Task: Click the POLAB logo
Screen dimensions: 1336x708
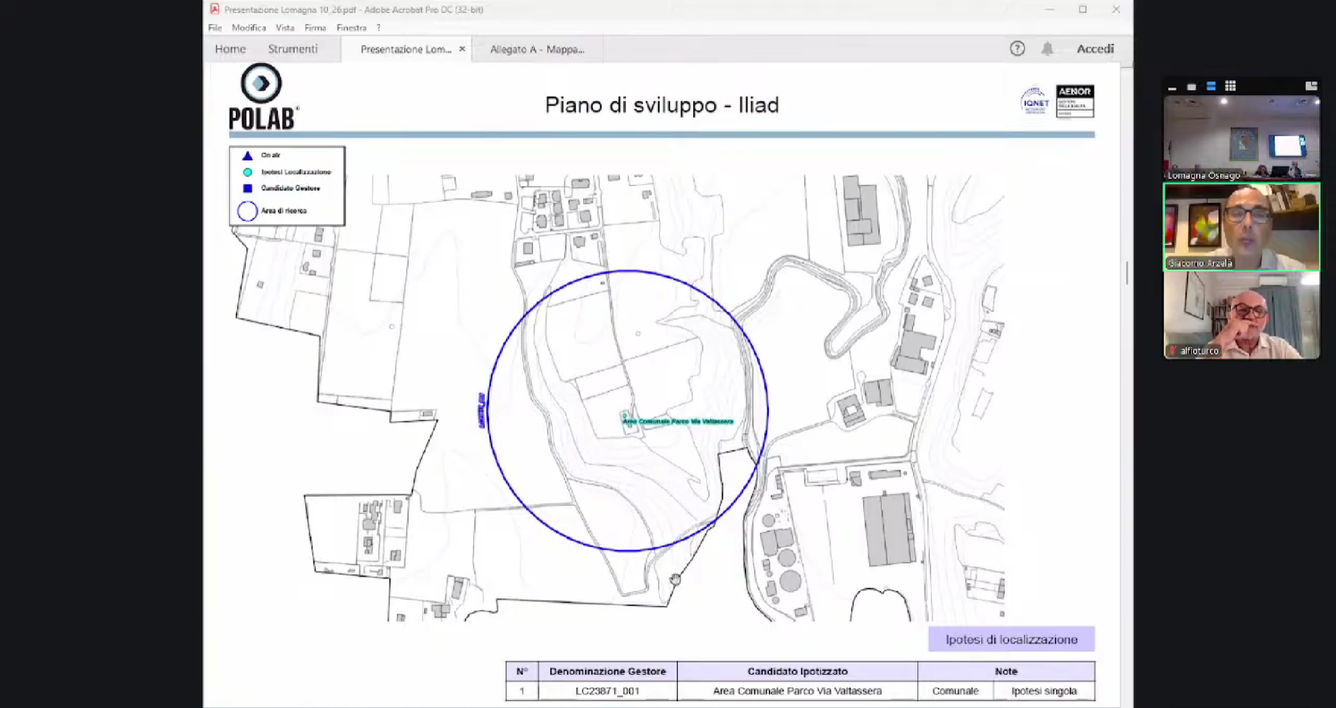Action: click(263, 97)
